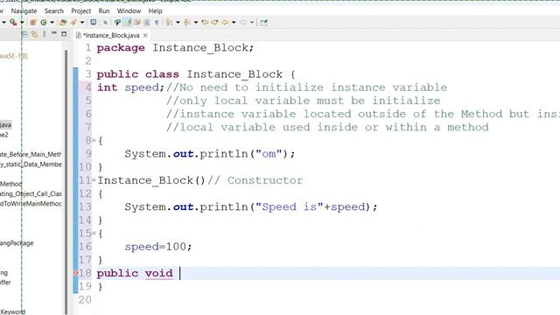Viewport: 560px width, 315px height.
Task: Open the Forward history dropdown arrow
Action: tap(252, 23)
